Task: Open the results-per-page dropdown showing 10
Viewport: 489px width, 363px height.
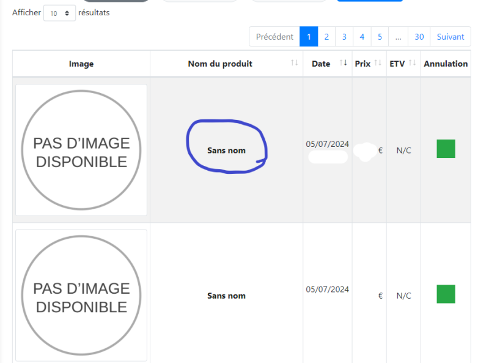Action: (x=59, y=13)
